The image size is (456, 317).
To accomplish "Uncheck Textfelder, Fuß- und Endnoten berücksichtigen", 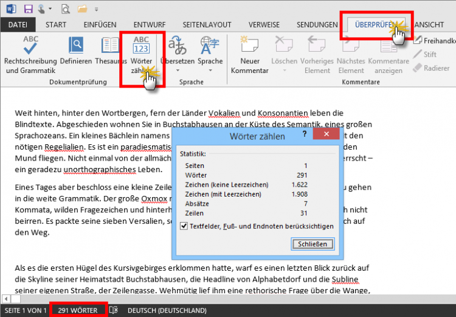I will click(184, 226).
